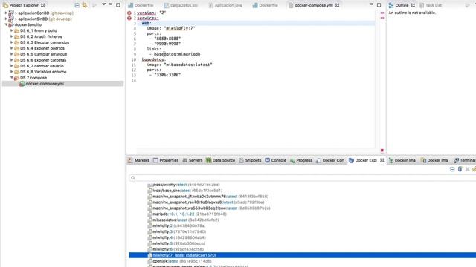Minimize the editor area
Viewport: 476px width, 267px height.
pos(371,4)
